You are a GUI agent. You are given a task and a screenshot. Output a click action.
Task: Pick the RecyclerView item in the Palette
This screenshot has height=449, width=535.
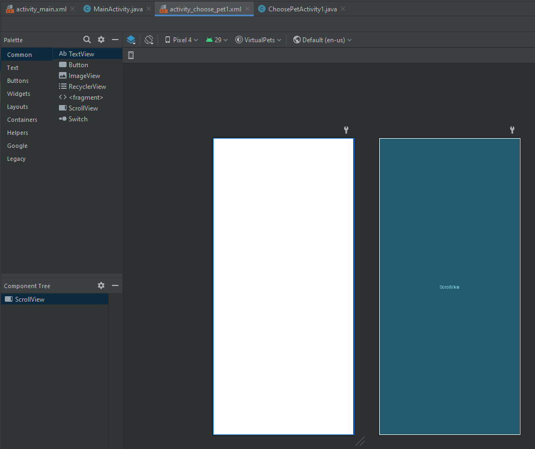(x=87, y=87)
